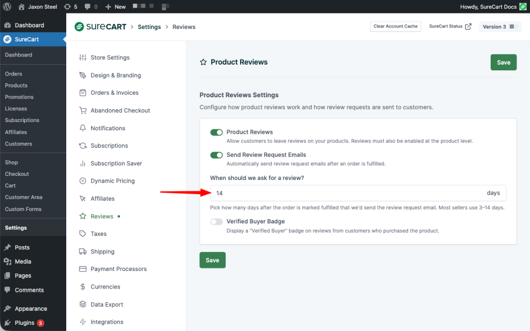Click the Taxes tag icon
The height and width of the screenshot is (331, 530).
click(x=83, y=234)
